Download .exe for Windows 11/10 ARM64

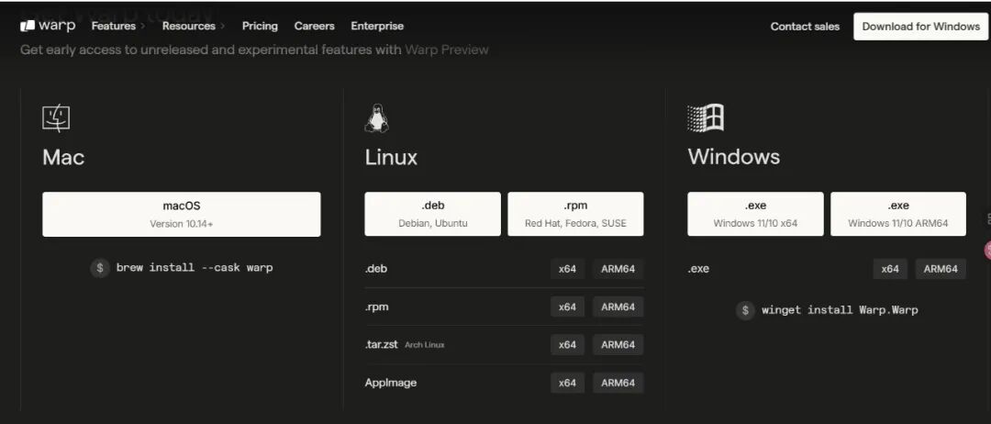click(x=898, y=214)
